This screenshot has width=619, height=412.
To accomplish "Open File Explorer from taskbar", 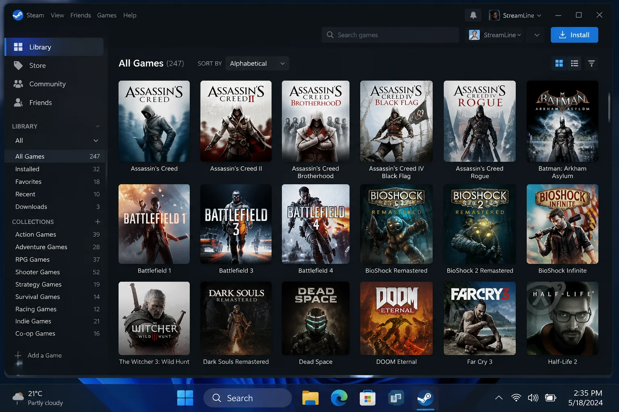I will click(310, 398).
